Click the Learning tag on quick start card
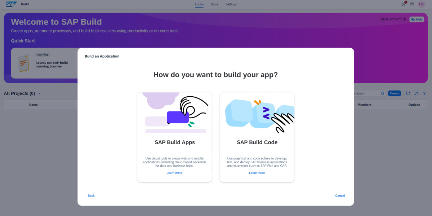Screen dimensions: 432x216 [x=43, y=54]
